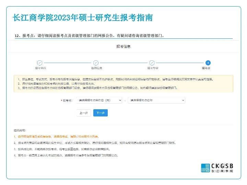Click the 报考单位 step checkmark circle
This screenshot has height=185, width=247.
pyautogui.click(x=39, y=63)
